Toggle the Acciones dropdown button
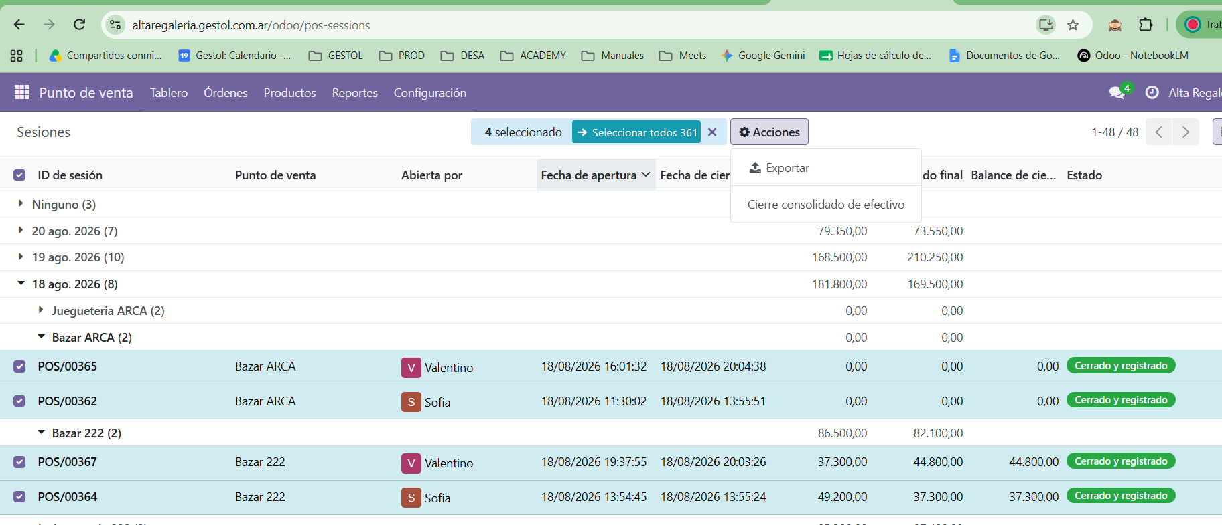The image size is (1222, 525). (769, 132)
